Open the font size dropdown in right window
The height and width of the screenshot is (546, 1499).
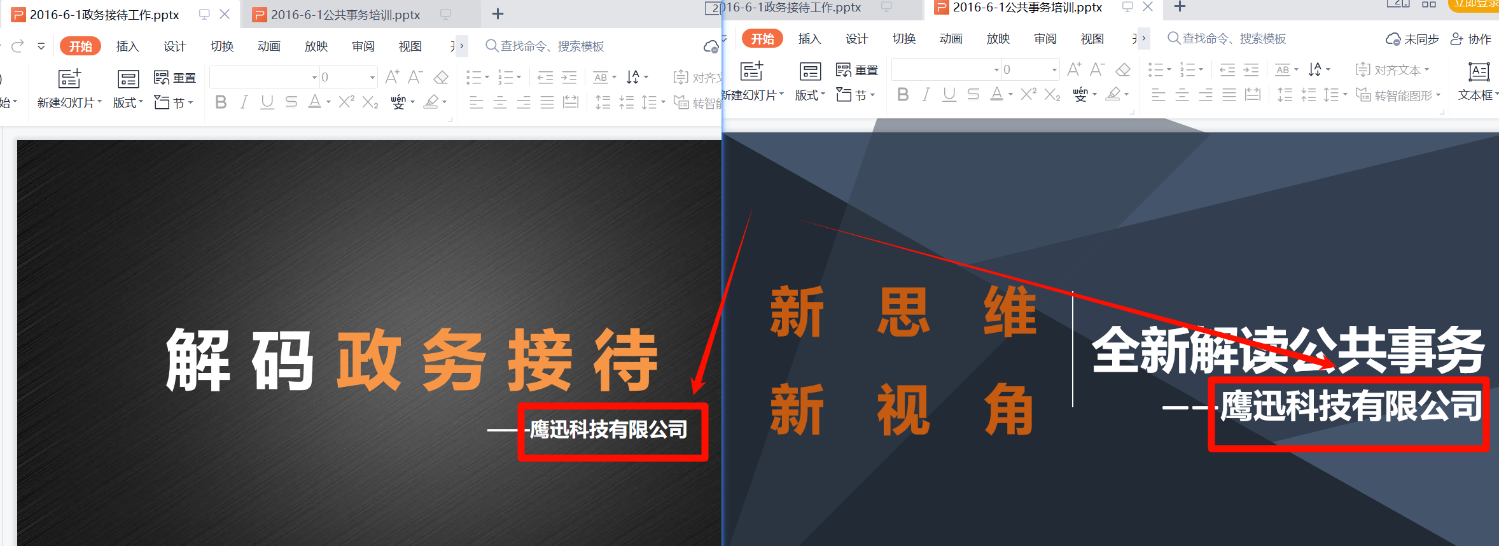1054,70
